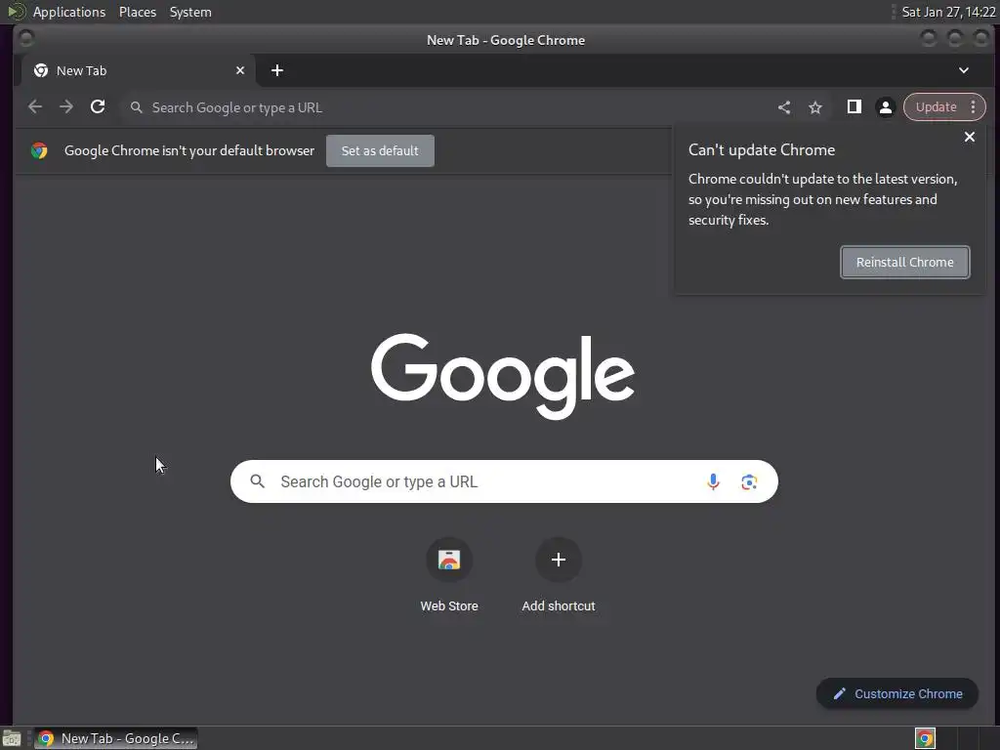Open the Web Store shortcut
Image resolution: width=1000 pixels, height=750 pixels.
(x=449, y=575)
